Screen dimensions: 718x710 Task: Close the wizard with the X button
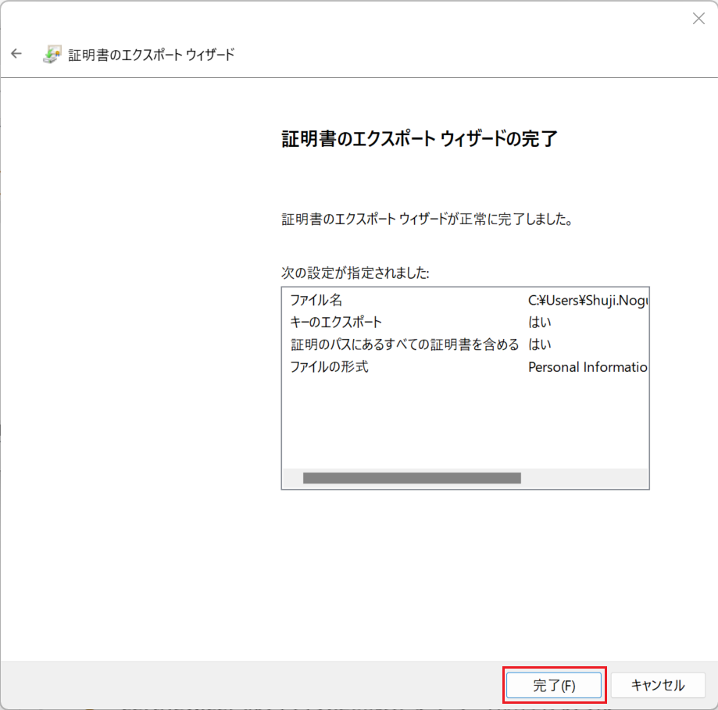[698, 18]
